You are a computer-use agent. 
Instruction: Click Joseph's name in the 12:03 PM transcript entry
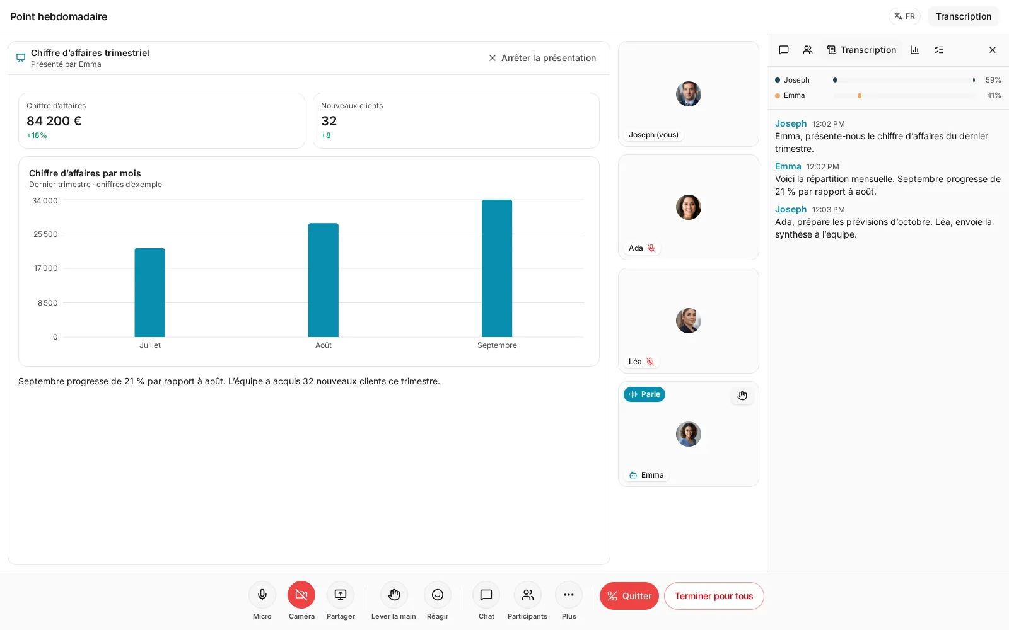pos(791,209)
